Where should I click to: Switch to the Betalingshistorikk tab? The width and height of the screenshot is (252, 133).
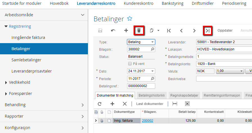[x=152, y=95]
